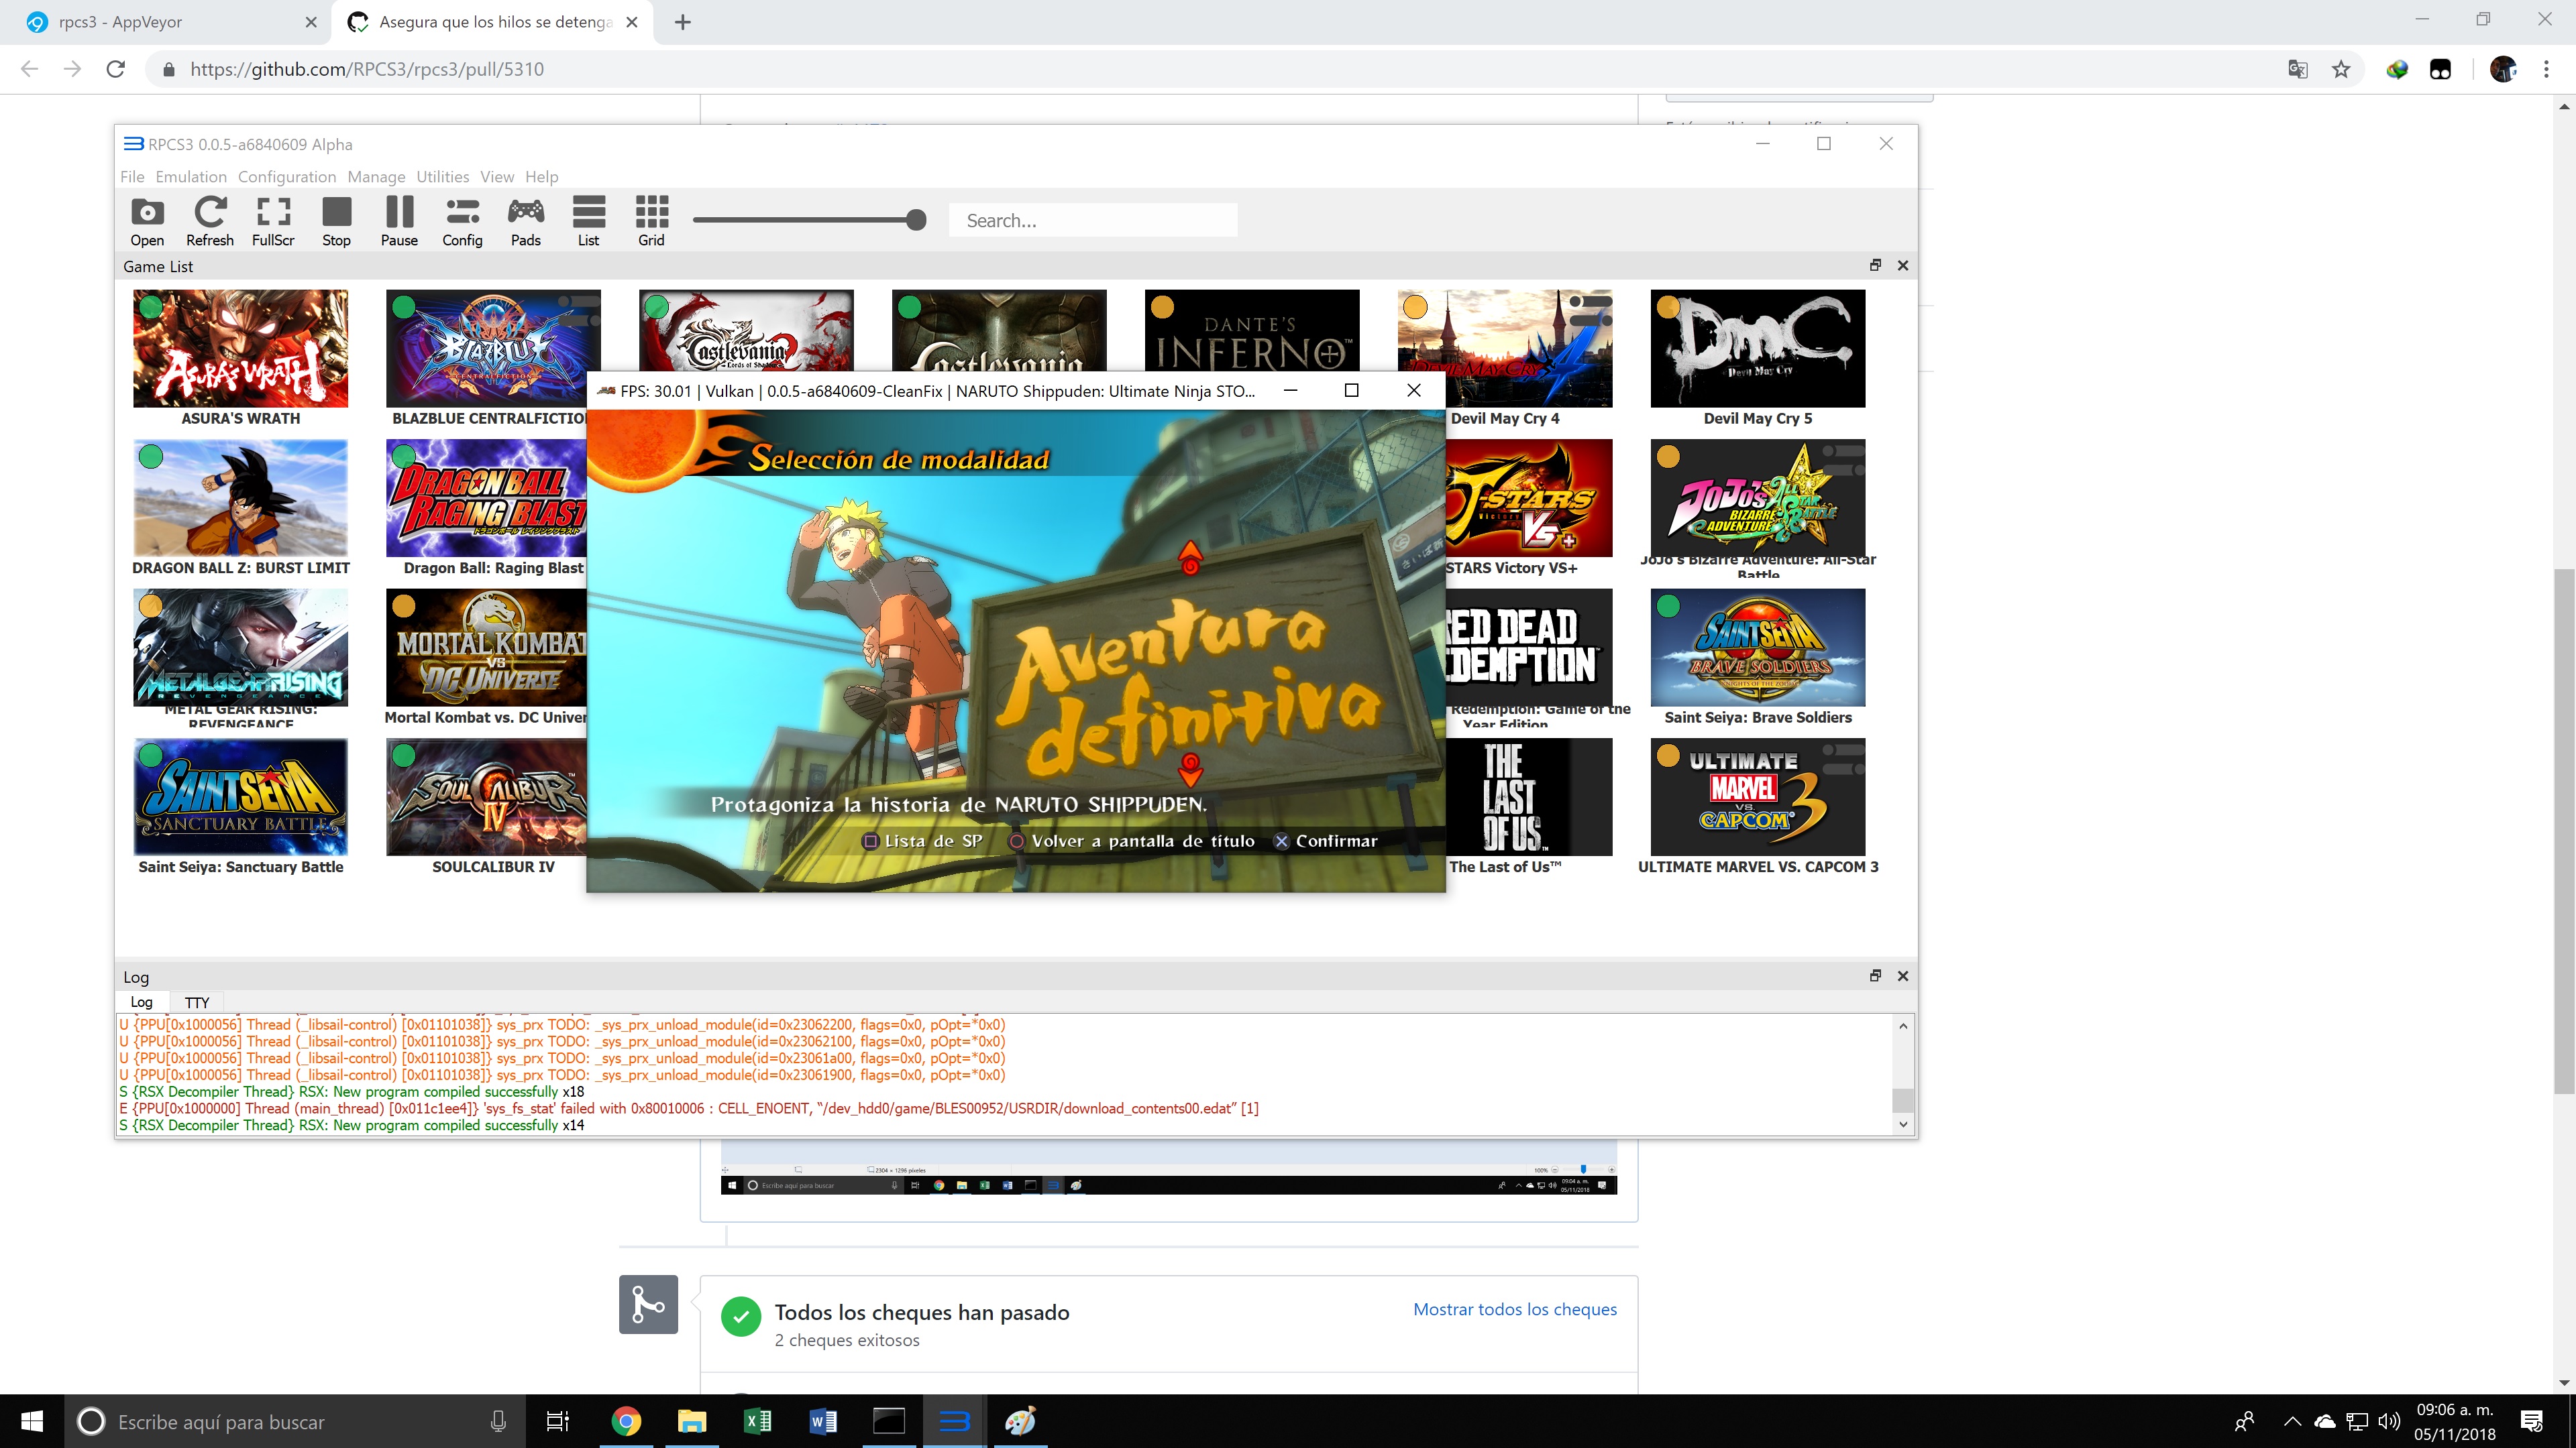The width and height of the screenshot is (2576, 1448).
Task: Undock the Game List panel
Action: 1875,266
